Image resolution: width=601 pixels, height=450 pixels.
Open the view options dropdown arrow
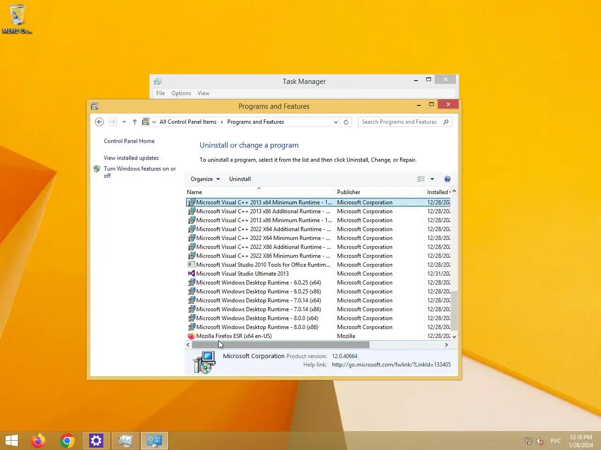point(432,179)
